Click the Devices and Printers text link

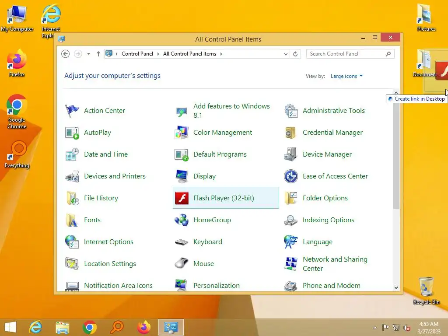(115, 176)
